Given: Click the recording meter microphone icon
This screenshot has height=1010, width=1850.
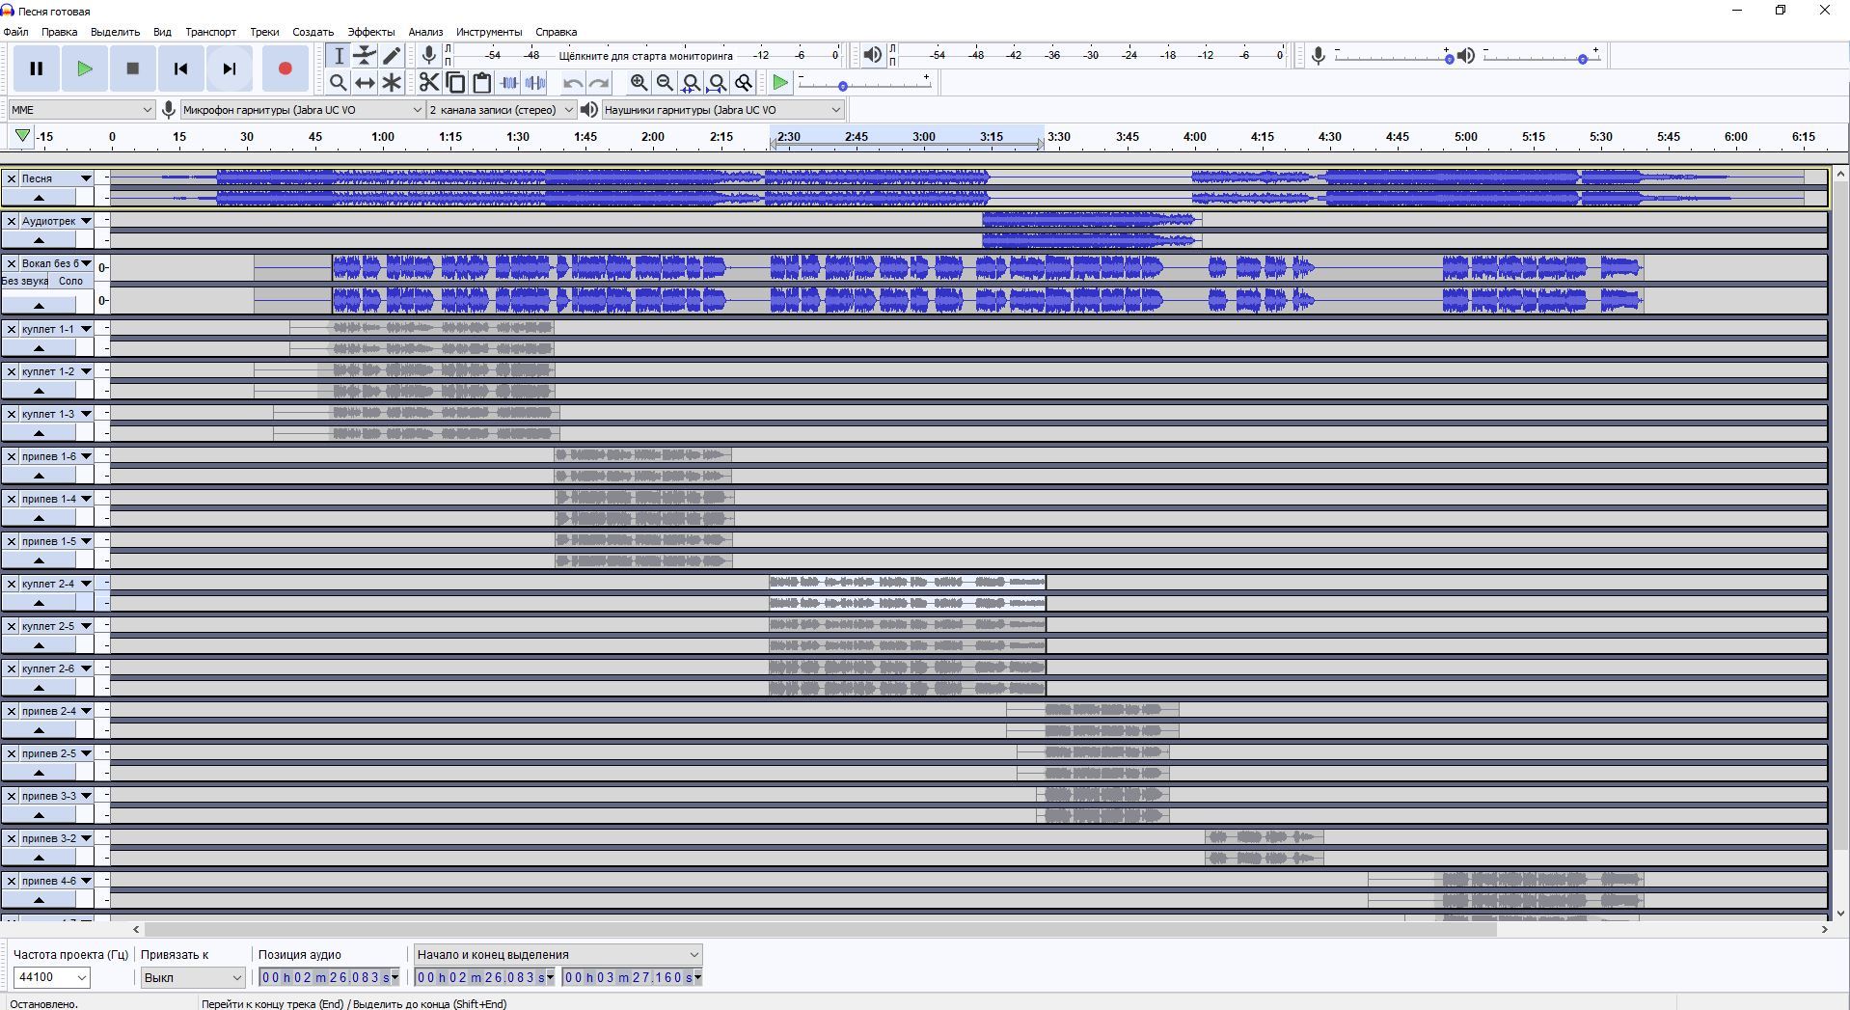Looking at the screenshot, I should pos(429,55).
